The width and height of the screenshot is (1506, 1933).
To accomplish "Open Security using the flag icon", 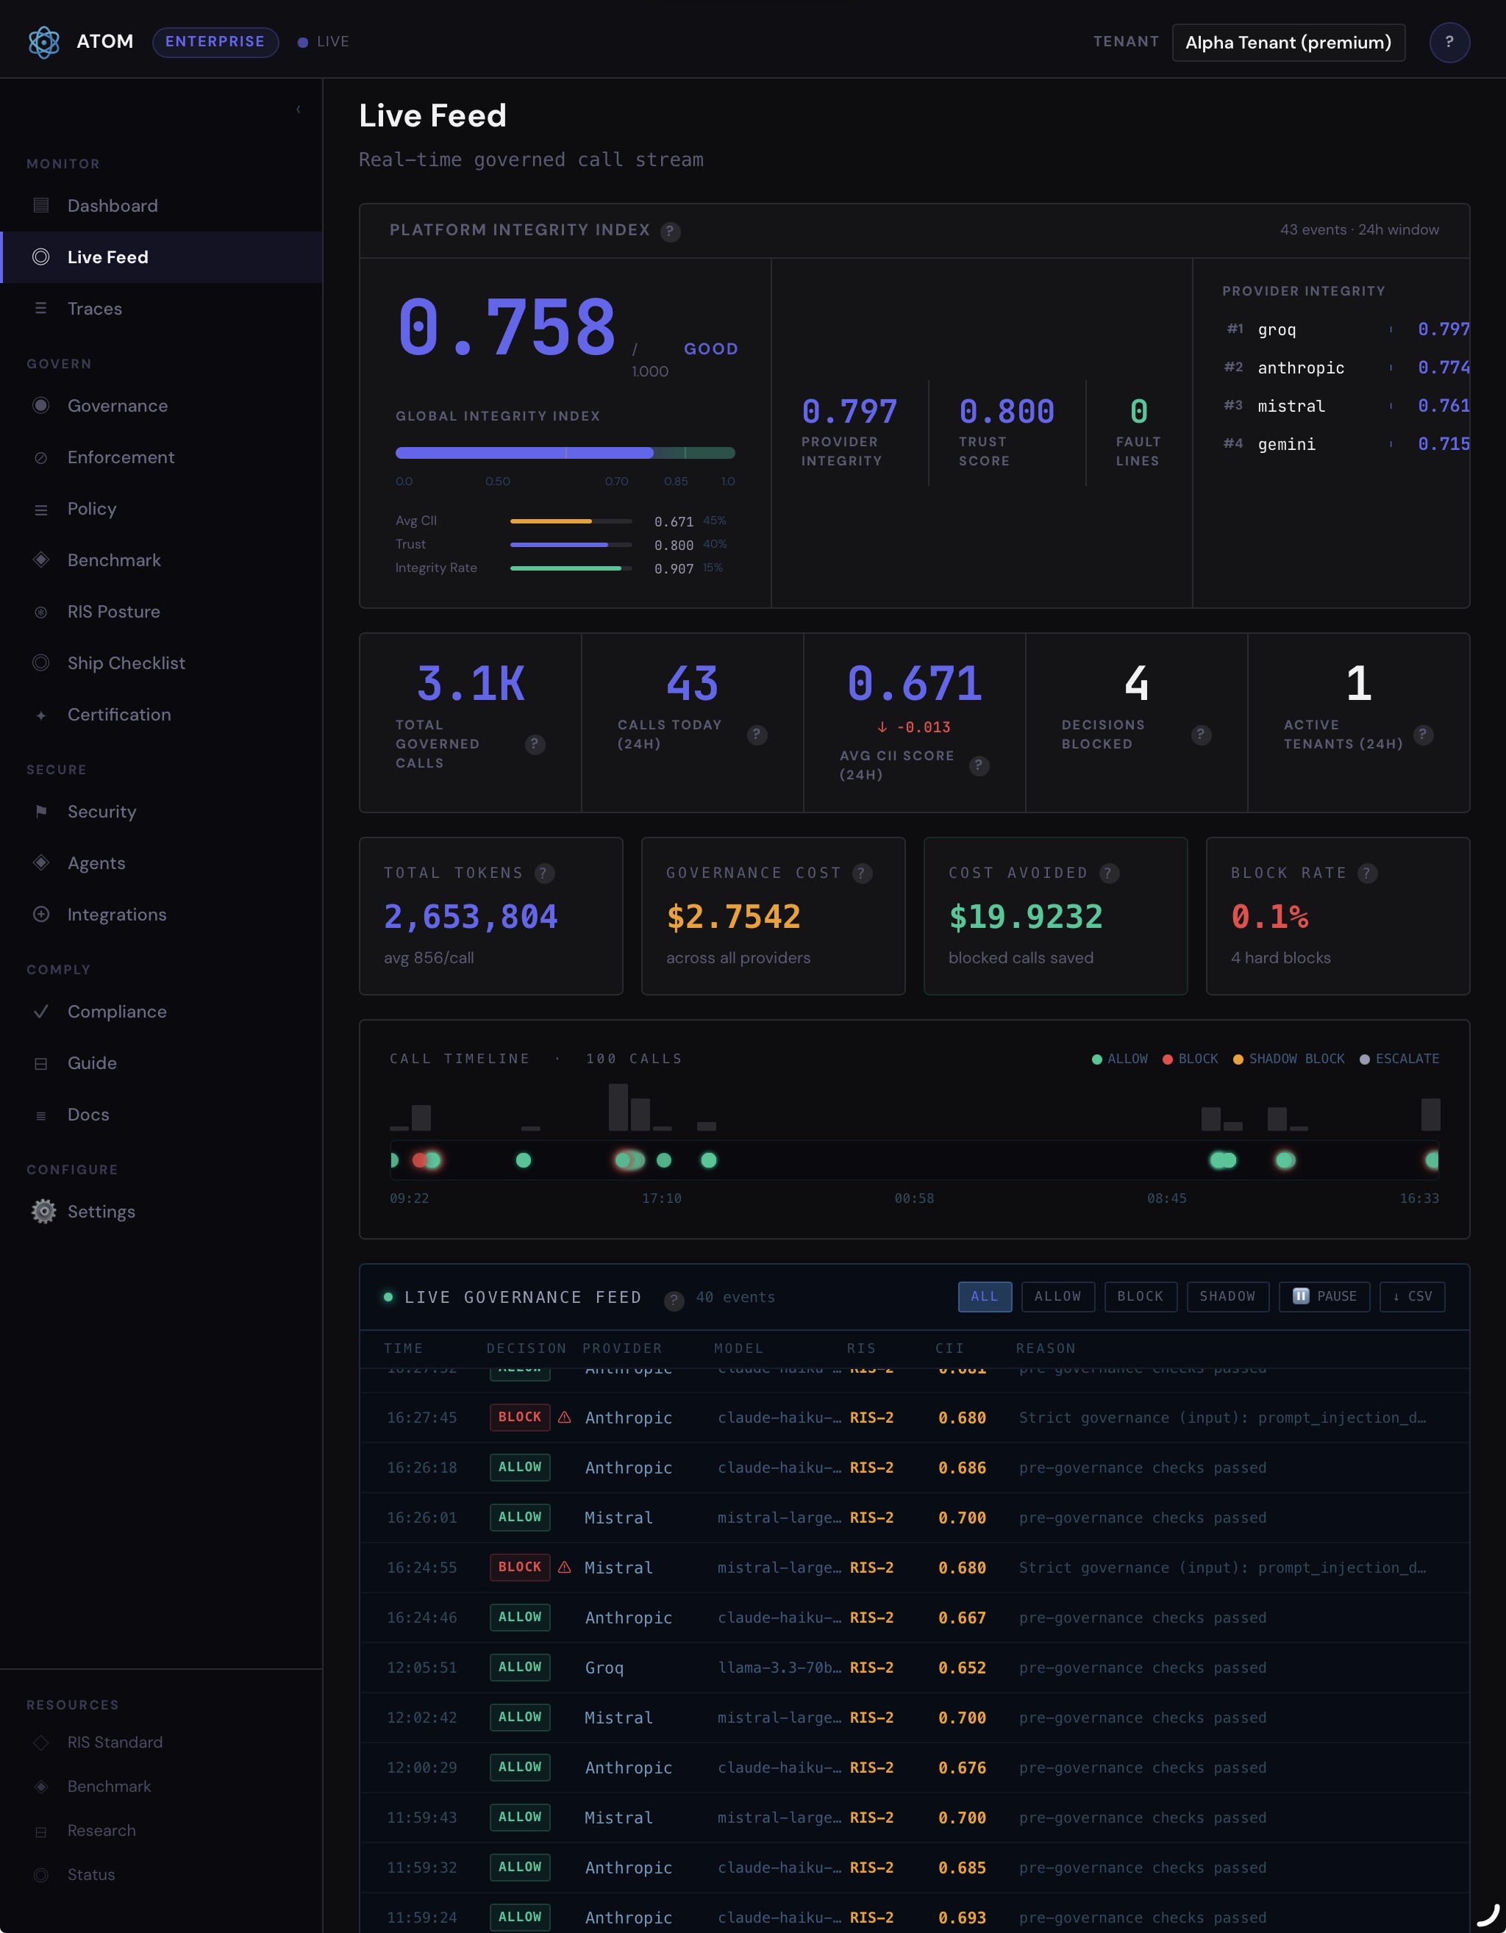I will (42, 812).
